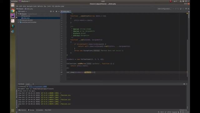Open the TODO tool window tab
The height and width of the screenshot is (113, 200).
[48, 110]
